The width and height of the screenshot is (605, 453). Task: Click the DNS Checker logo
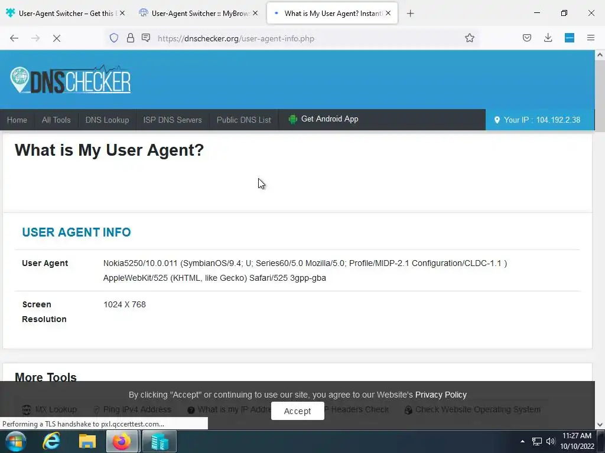pyautogui.click(x=71, y=80)
